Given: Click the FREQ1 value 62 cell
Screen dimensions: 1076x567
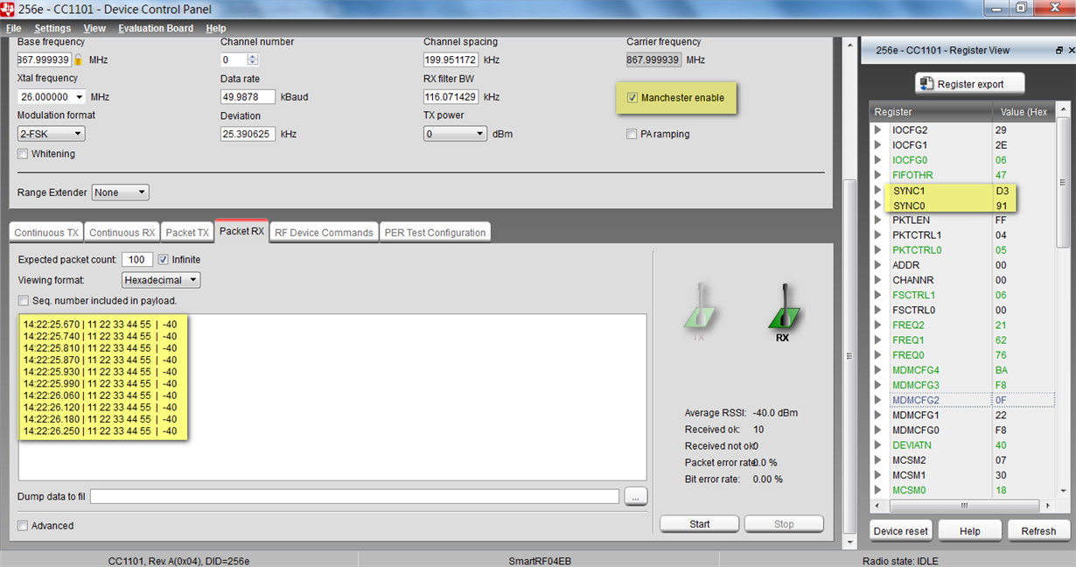Looking at the screenshot, I should point(1002,340).
